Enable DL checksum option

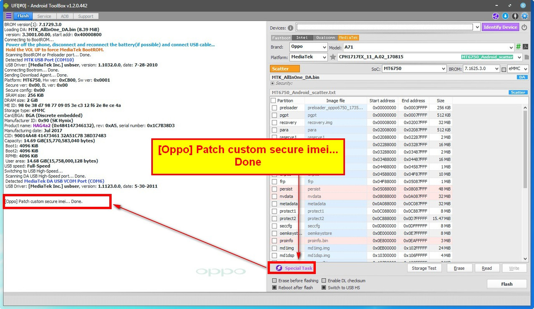[324, 281]
